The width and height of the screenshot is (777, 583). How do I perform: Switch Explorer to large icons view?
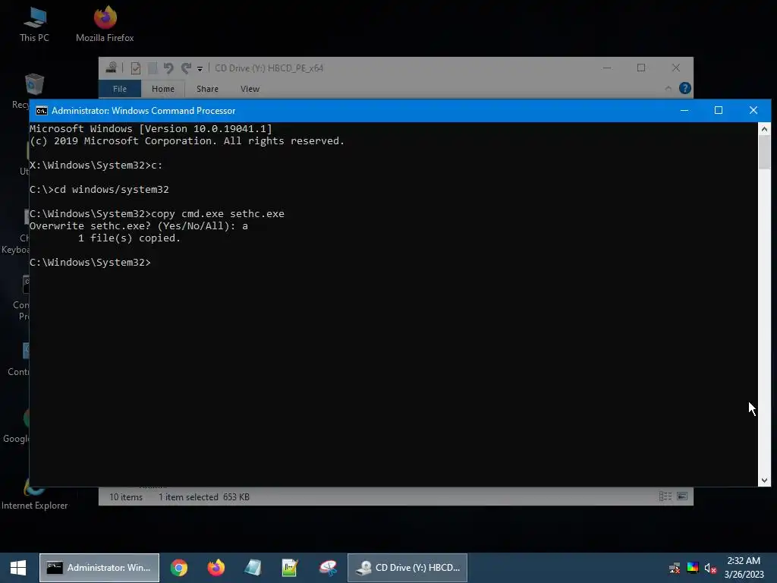pos(682,496)
